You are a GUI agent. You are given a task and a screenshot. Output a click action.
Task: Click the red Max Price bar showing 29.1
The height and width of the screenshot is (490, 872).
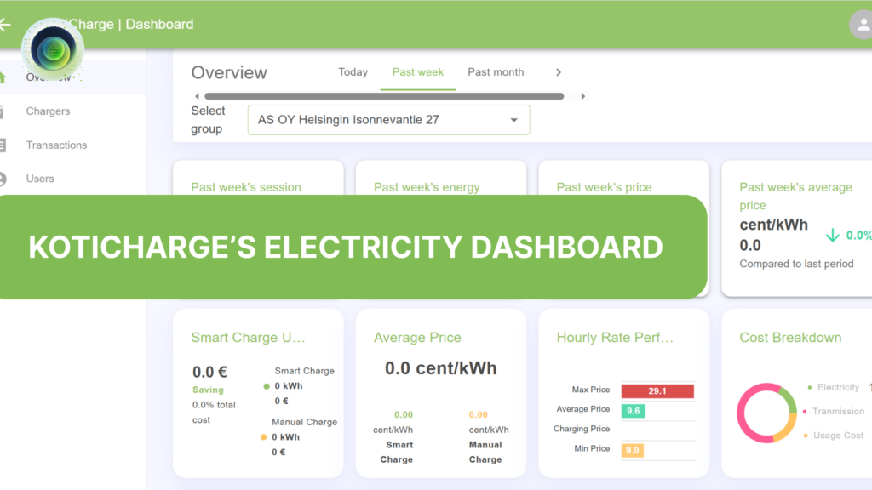(x=657, y=390)
